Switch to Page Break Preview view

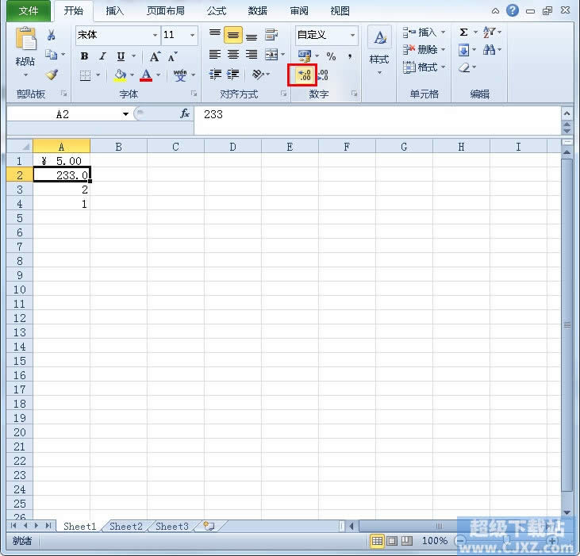[407, 541]
